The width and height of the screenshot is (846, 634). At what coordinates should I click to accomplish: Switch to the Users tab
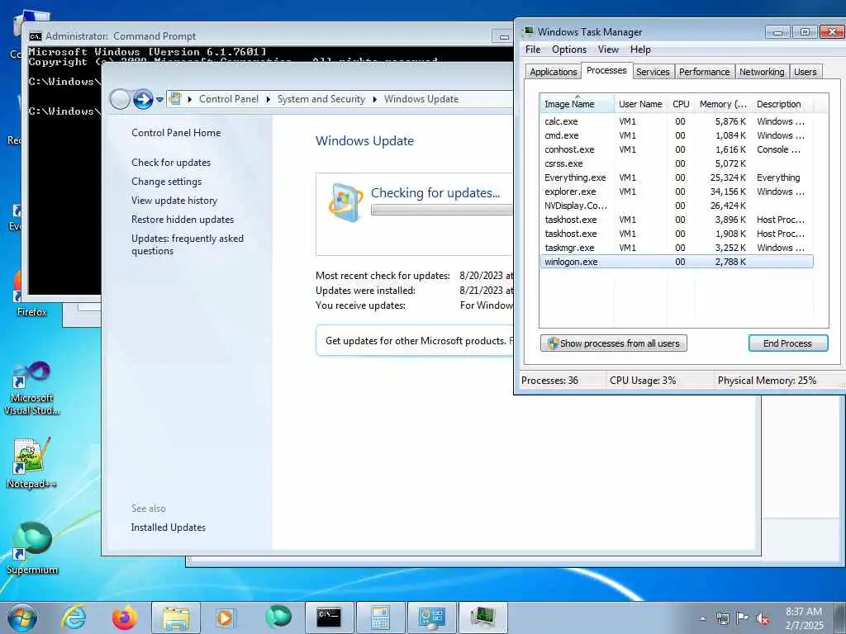(x=805, y=72)
